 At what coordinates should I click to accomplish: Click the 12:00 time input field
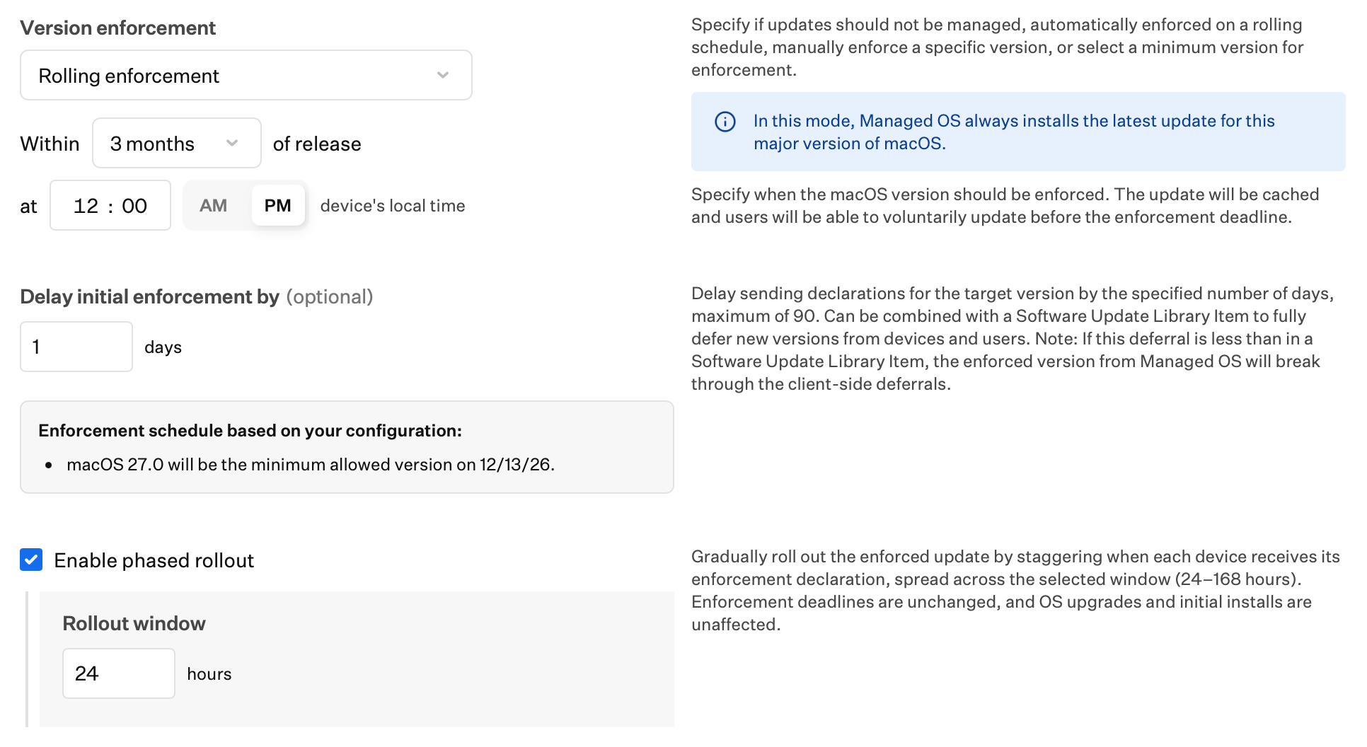[110, 205]
